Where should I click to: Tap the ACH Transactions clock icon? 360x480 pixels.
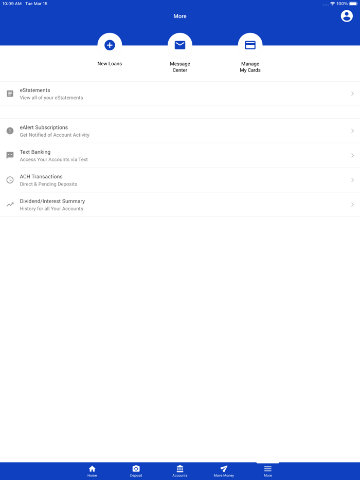pos(10,180)
